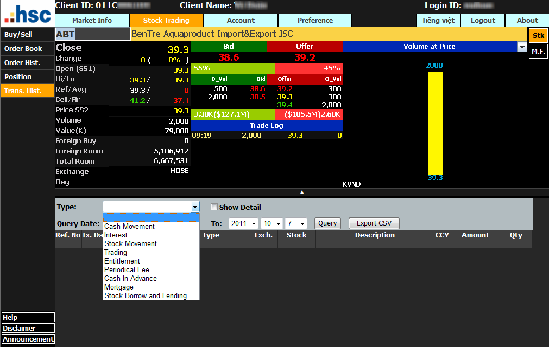The image size is (549, 347).
Task: Click offer price 39.4 in order depth
Action: (285, 105)
